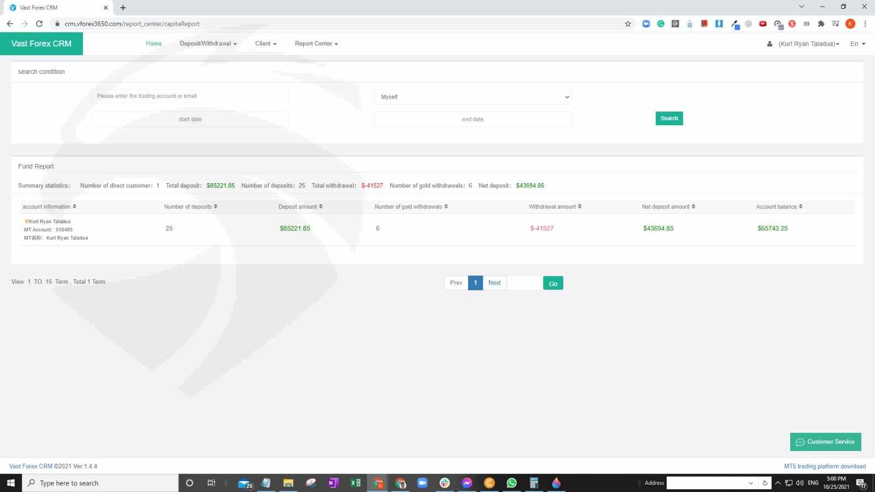The height and width of the screenshot is (492, 875).
Task: Click the Vast Forex CRM footer link
Action: pyautogui.click(x=31, y=466)
